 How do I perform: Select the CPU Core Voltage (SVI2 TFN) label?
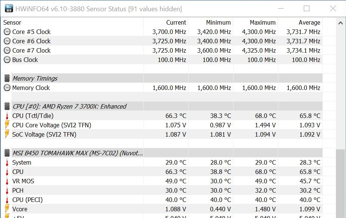pyautogui.click(x=52, y=125)
